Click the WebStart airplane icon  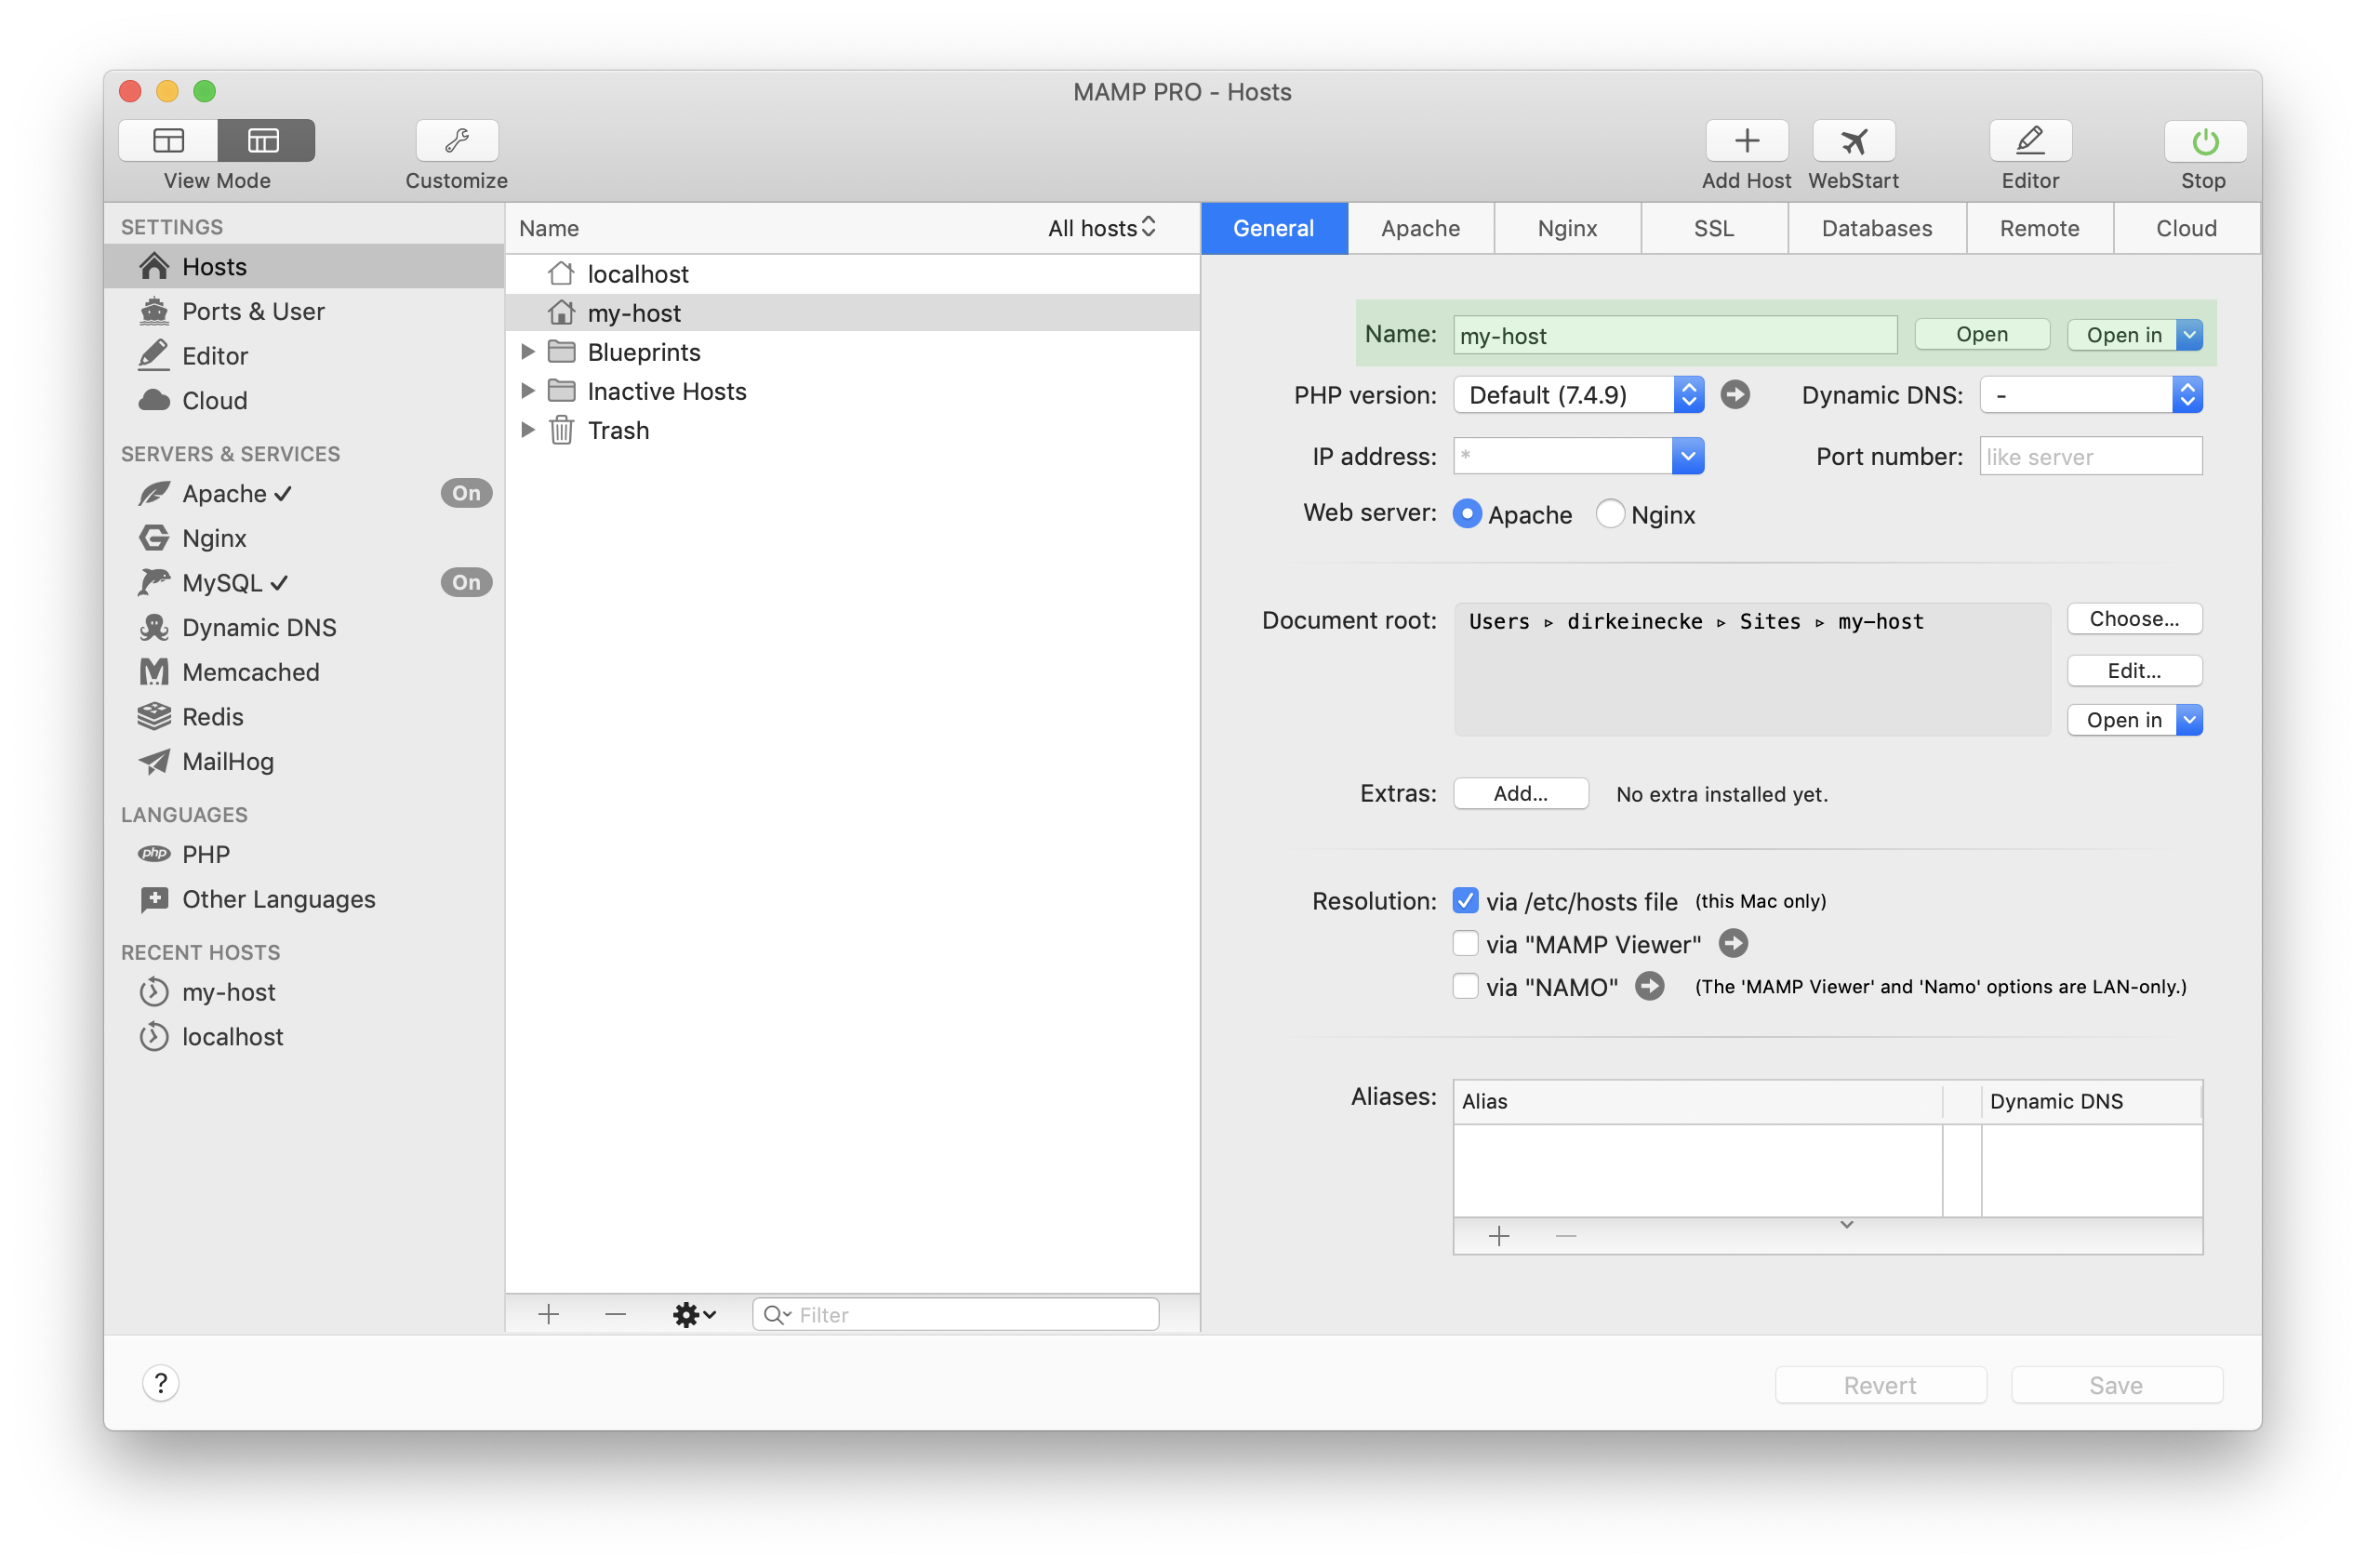[1853, 140]
